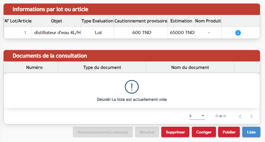Image resolution: width=265 pixels, height=142 pixels.
Task: Click the Documents de la consultation header
Action: pyautogui.click(x=50, y=56)
